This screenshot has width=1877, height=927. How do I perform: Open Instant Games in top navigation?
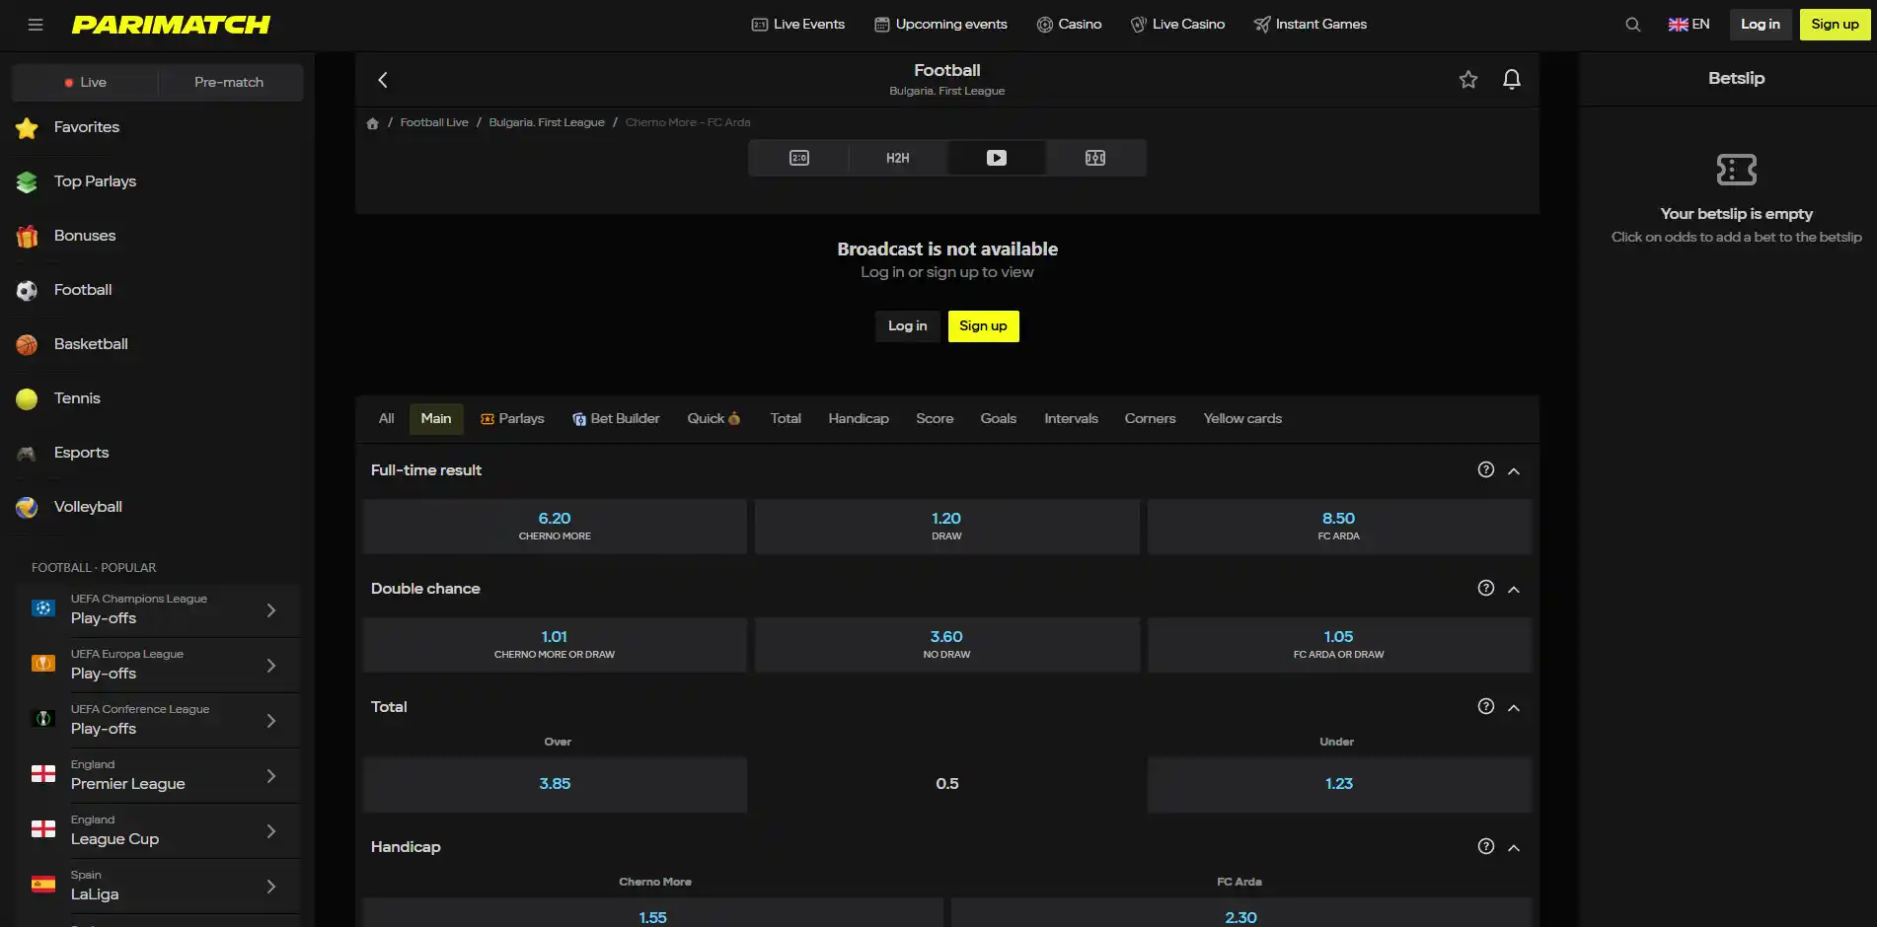click(x=1310, y=25)
